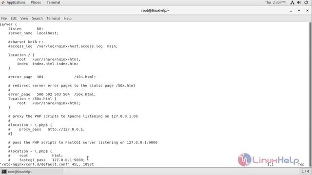312x175 pixels.
Task: Click 'index index.html index.htm;' line
Action: (x=48, y=64)
